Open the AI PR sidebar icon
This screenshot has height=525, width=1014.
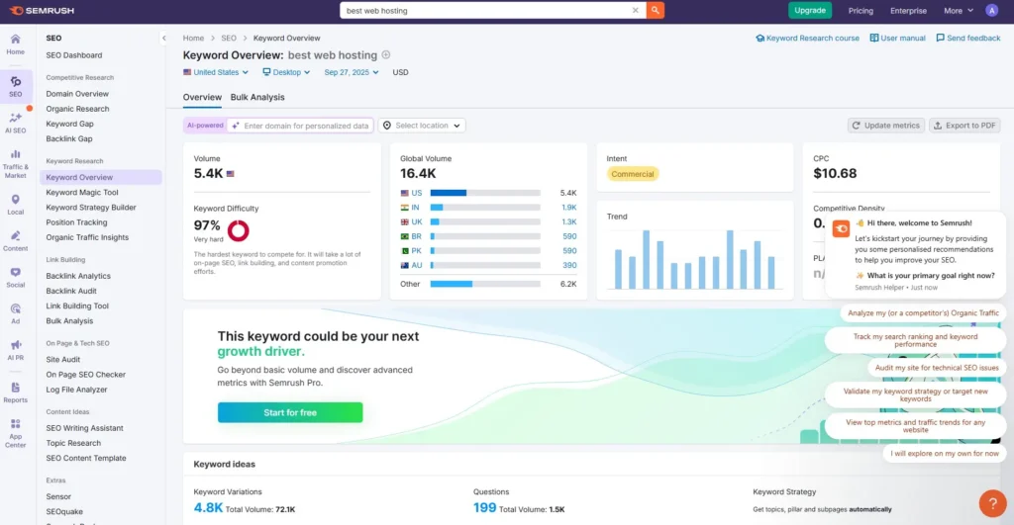pyautogui.click(x=16, y=350)
